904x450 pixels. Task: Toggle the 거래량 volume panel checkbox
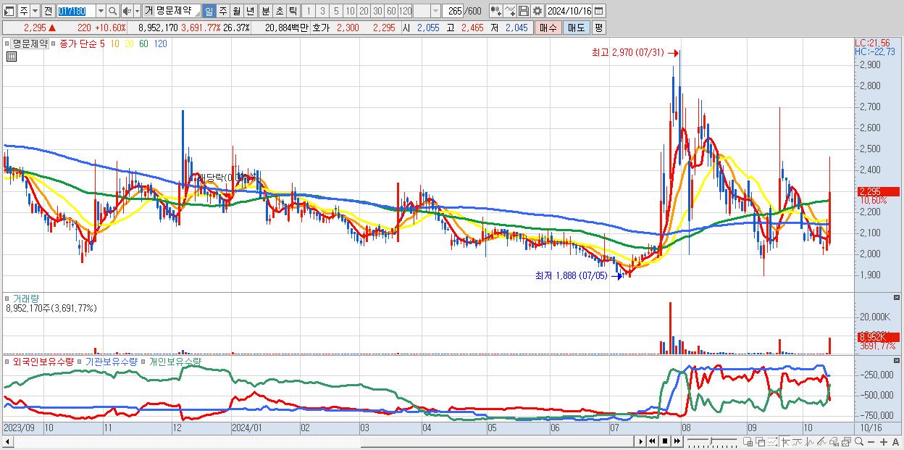(7, 298)
